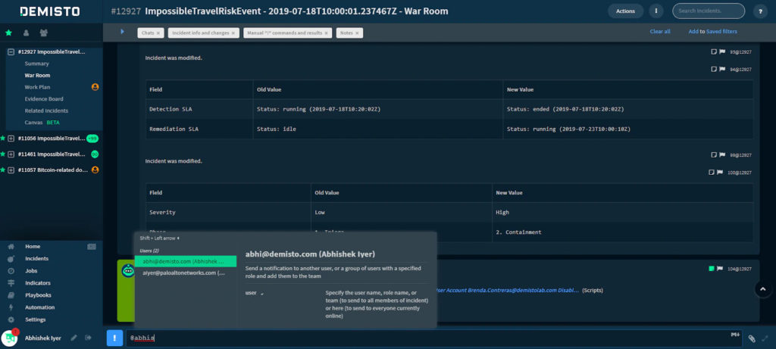
Task: Remove the Notes filter chip
Action: 358,33
